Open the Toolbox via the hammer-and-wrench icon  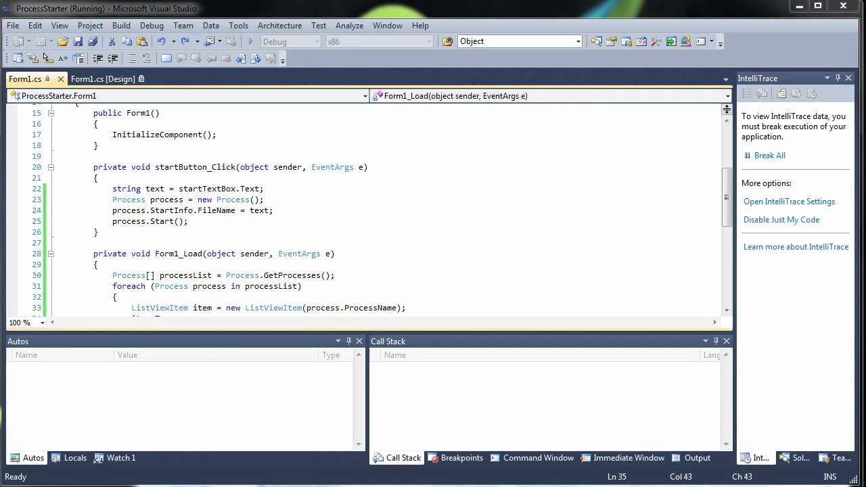point(656,42)
